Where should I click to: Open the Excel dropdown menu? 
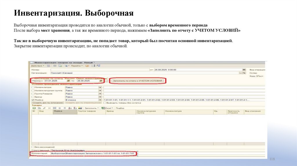(x=109, y=108)
